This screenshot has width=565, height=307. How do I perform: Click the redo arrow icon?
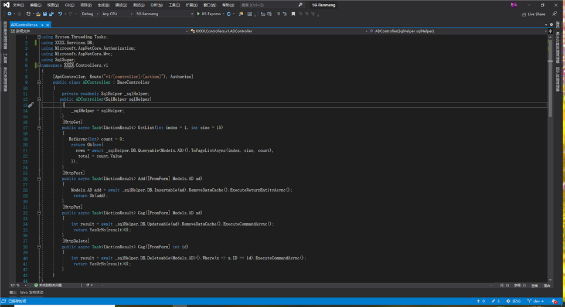tap(70, 14)
